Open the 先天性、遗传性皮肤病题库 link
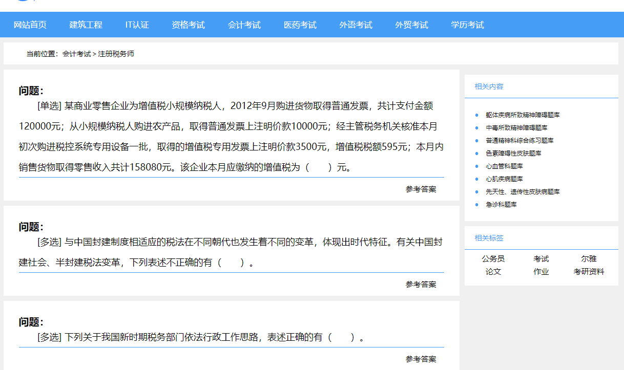624x370 pixels. (x=523, y=192)
